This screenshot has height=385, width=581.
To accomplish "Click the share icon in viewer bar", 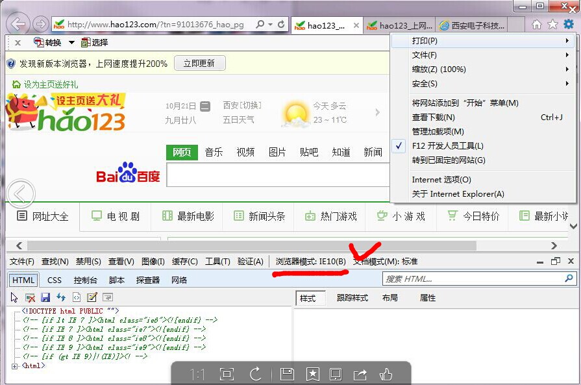I will pyautogui.click(x=360, y=374).
